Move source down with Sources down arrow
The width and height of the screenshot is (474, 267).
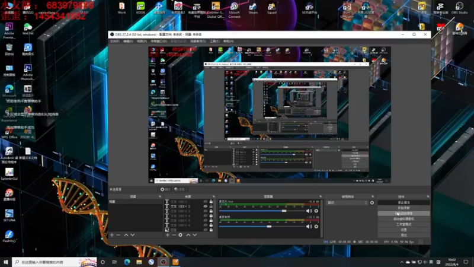point(195,235)
